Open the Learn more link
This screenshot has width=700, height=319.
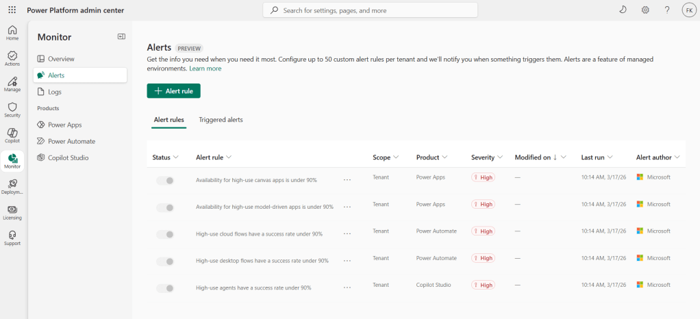[205, 68]
